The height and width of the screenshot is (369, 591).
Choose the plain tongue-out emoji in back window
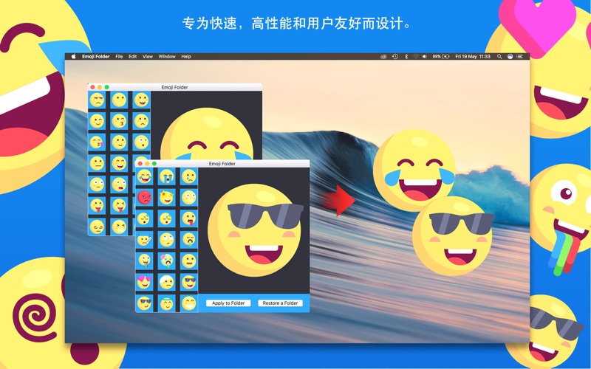tap(97, 205)
